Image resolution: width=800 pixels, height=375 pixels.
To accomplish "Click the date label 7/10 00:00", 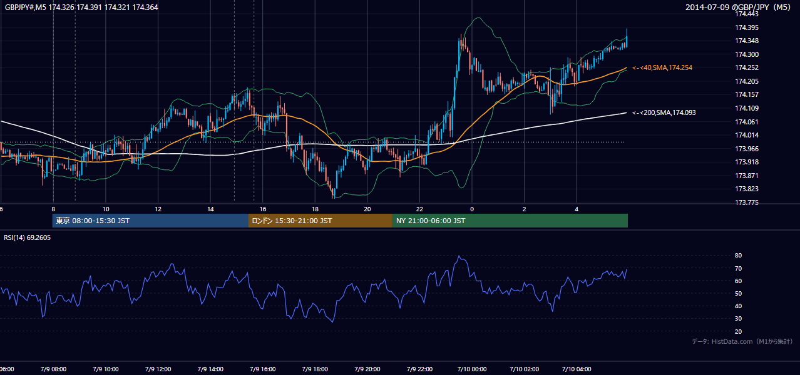I will coord(472,369).
